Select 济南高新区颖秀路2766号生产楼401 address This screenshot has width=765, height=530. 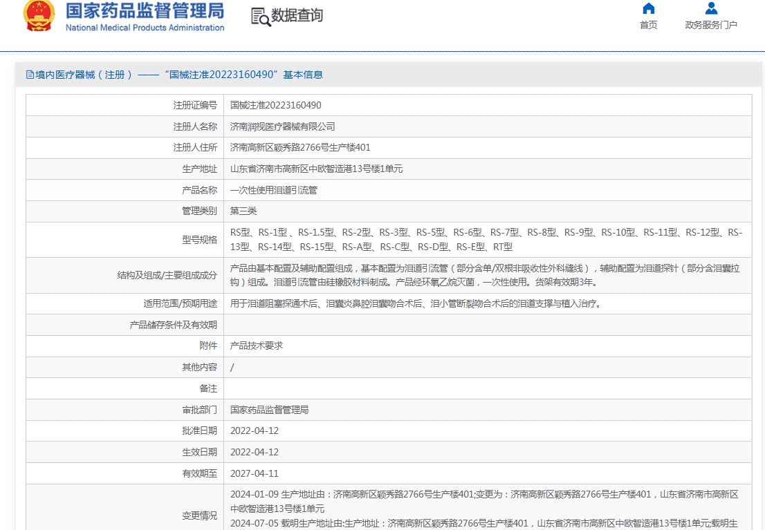[300, 147]
